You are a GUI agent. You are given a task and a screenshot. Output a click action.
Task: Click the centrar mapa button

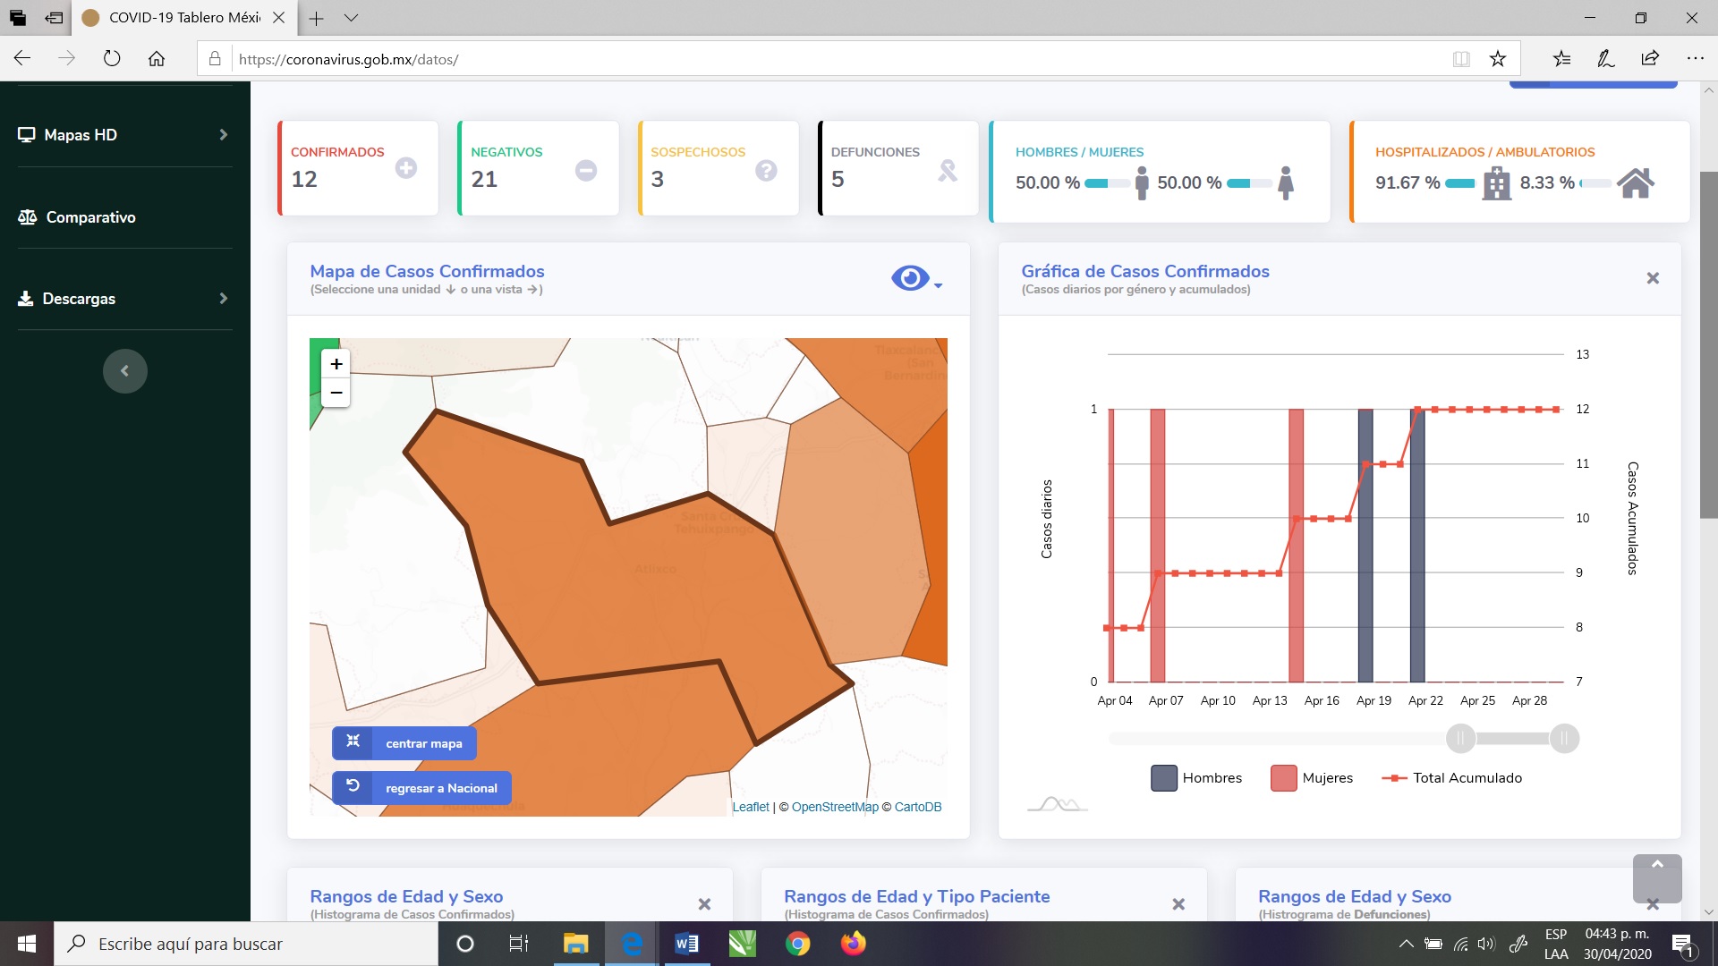(404, 743)
